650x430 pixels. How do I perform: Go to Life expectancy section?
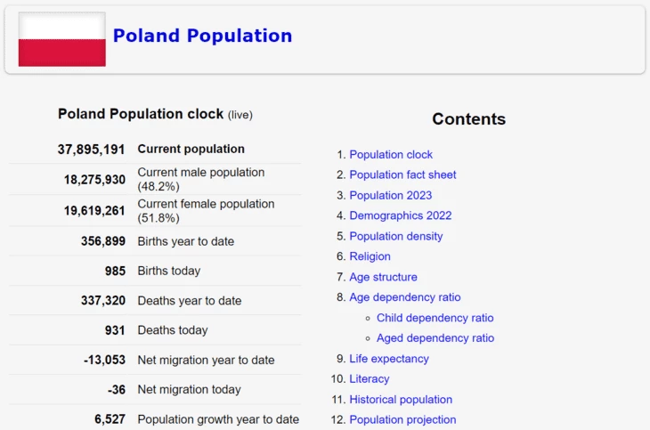pyautogui.click(x=388, y=359)
